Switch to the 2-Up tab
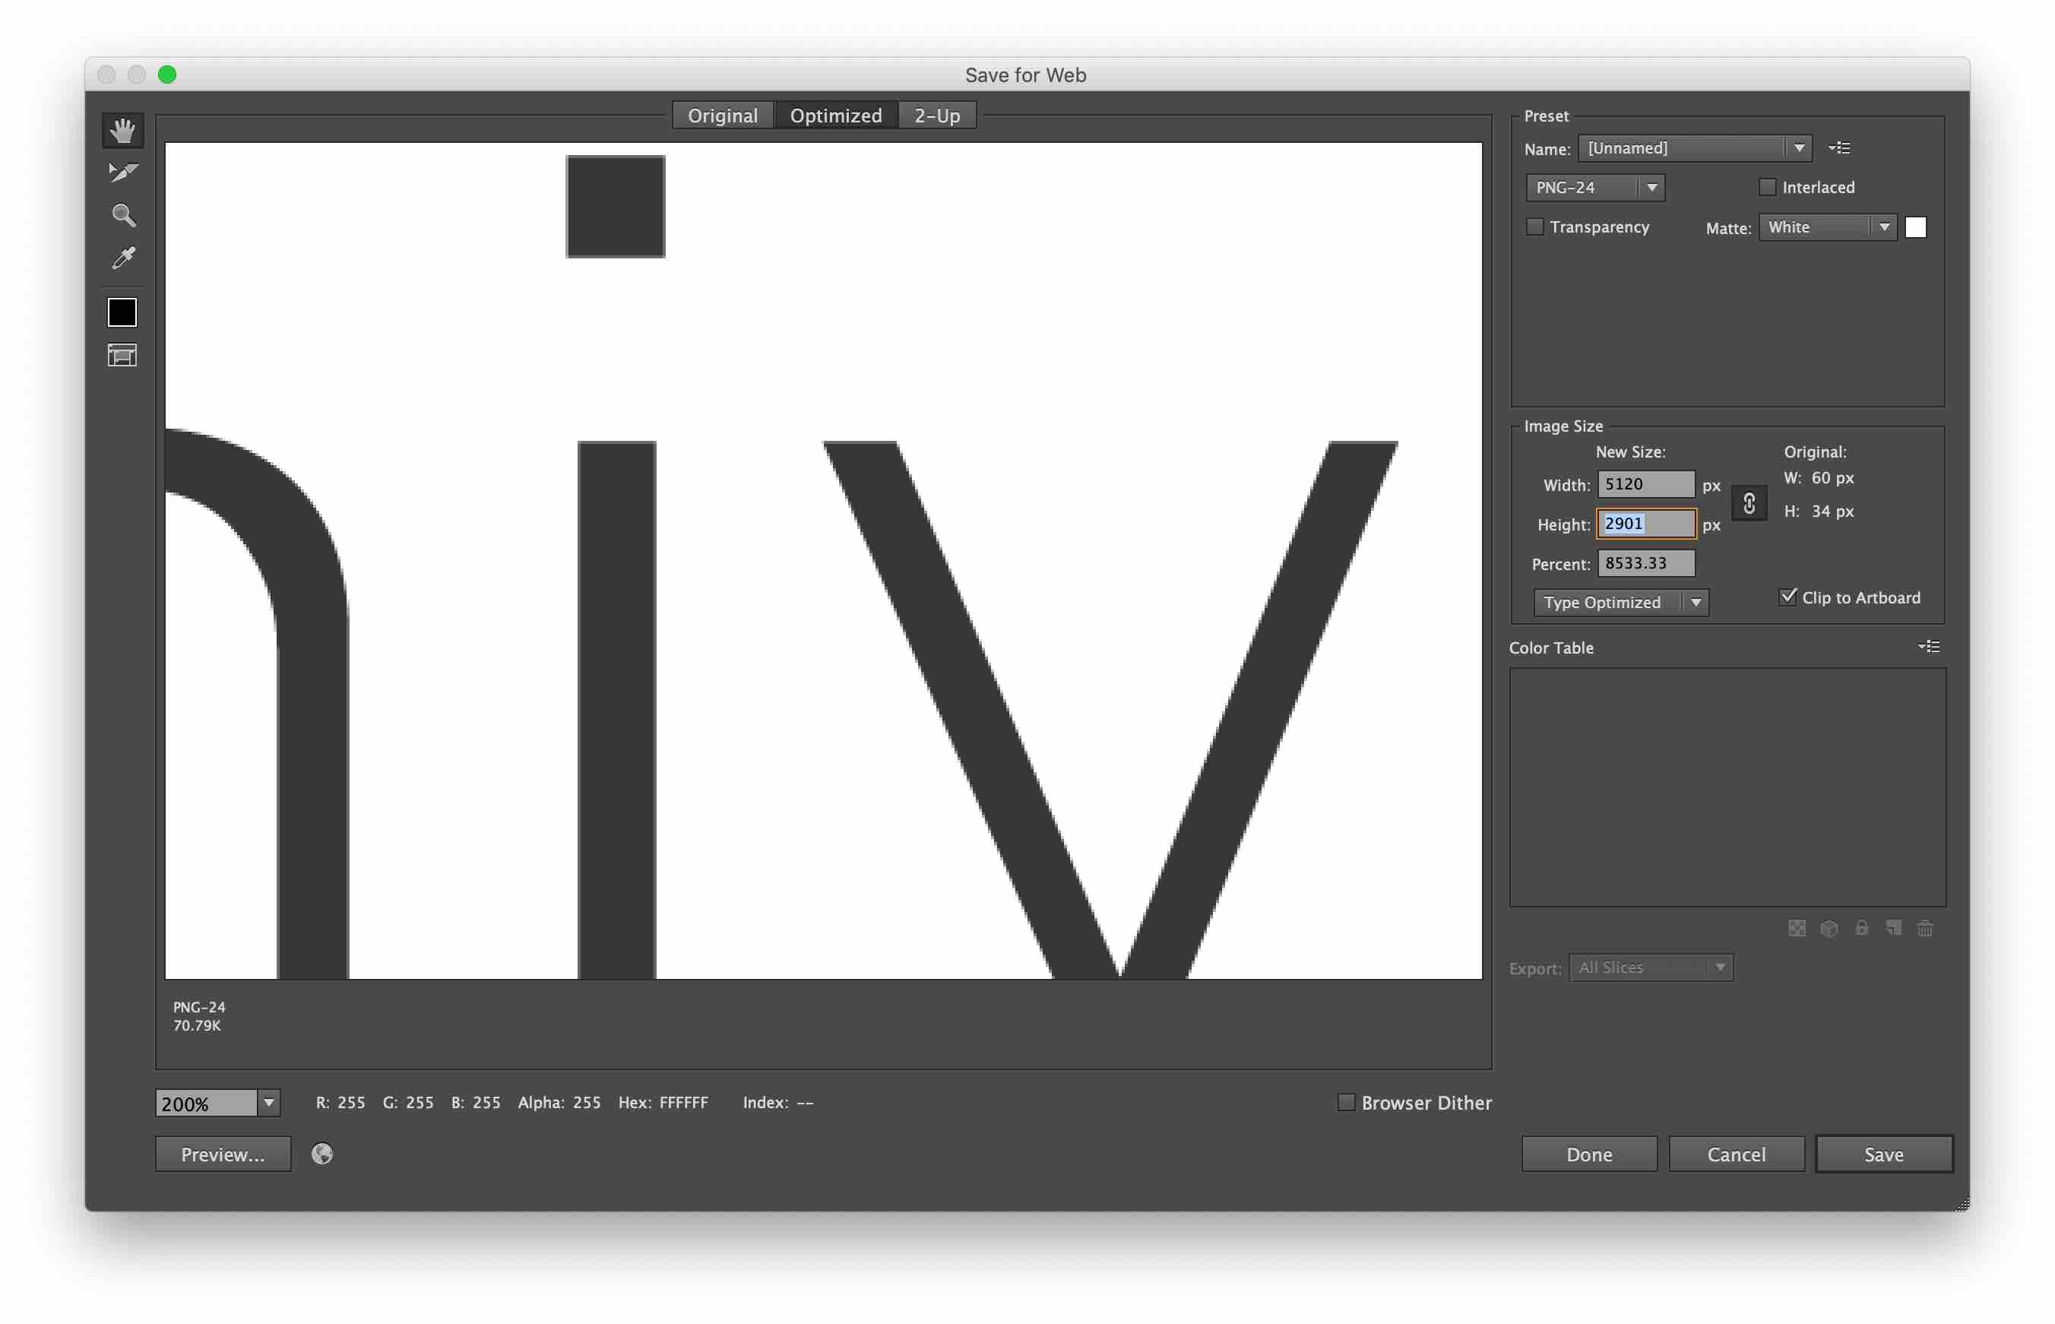2055x1324 pixels. [x=936, y=116]
